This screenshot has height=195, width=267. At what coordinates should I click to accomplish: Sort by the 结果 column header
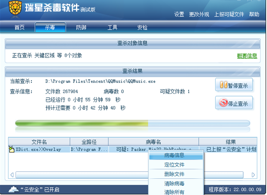pyautogui.click(x=228, y=142)
